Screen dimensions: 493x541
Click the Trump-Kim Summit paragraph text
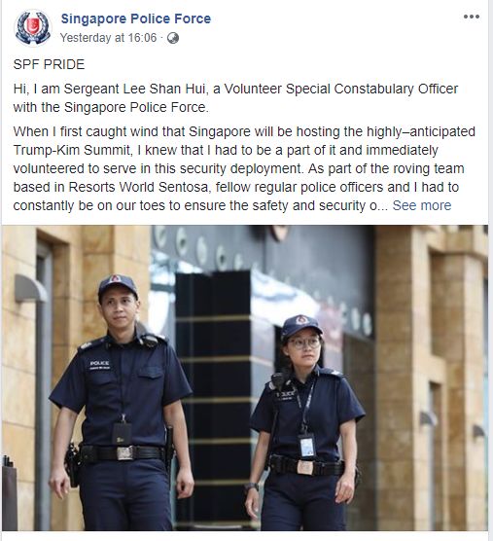pyautogui.click(x=244, y=168)
